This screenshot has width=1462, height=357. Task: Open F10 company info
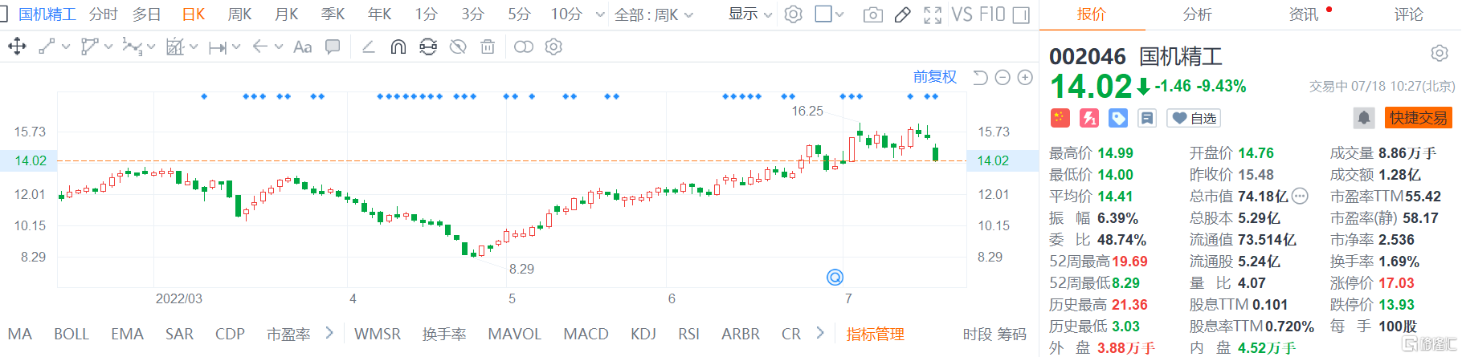pyautogui.click(x=993, y=14)
